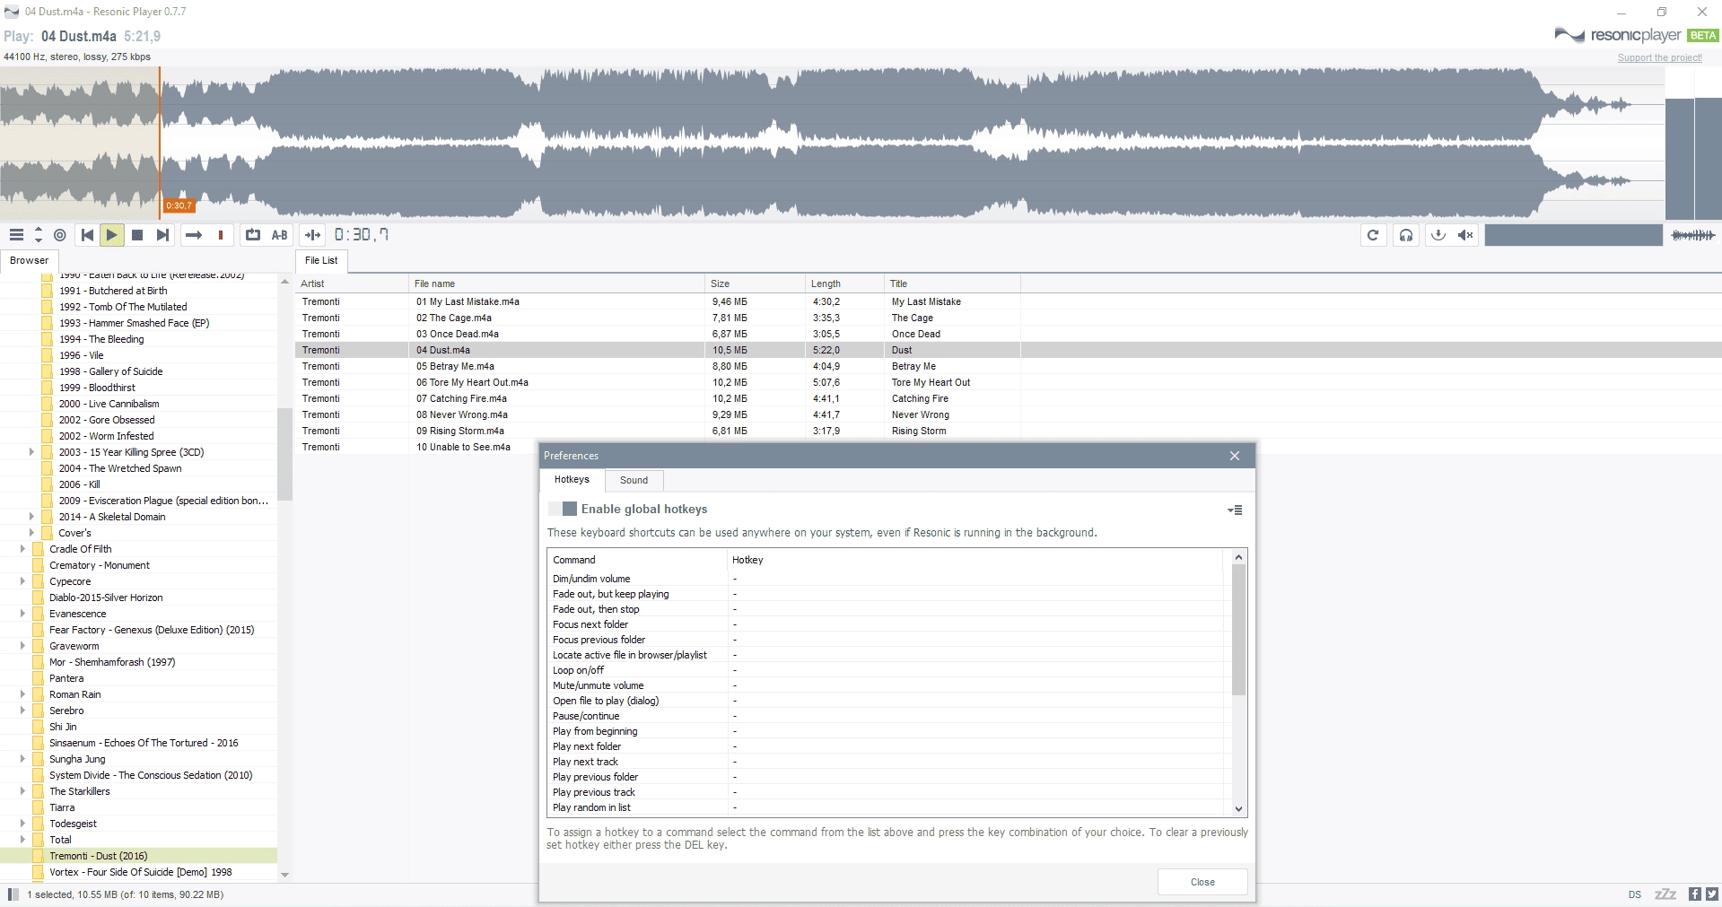Expand the Roman Rain folder
The image size is (1722, 907).
coord(22,694)
